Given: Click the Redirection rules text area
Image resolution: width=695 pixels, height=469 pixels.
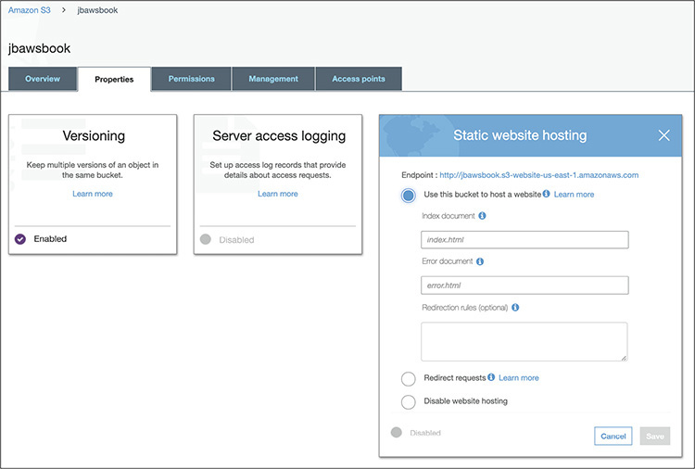Looking at the screenshot, I should [x=524, y=341].
